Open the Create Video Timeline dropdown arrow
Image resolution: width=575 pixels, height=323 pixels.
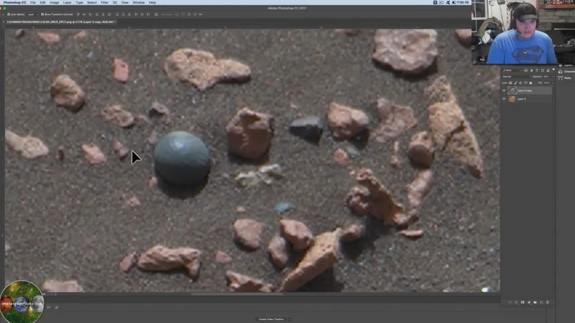pos(290,319)
